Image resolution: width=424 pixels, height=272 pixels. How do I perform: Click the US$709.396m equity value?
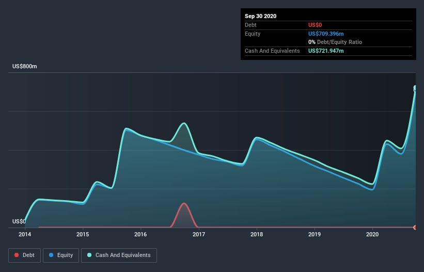pos(326,34)
